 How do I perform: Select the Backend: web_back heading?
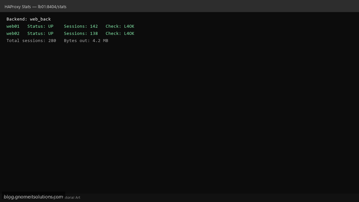(x=29, y=19)
